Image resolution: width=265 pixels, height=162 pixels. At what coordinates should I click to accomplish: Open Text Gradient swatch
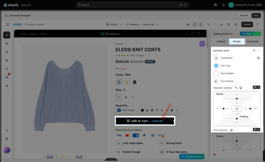tap(216, 74)
